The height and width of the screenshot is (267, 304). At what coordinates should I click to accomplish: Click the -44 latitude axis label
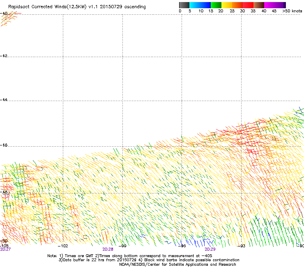4,100
